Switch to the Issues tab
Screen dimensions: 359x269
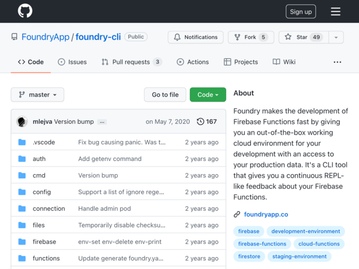(x=72, y=62)
